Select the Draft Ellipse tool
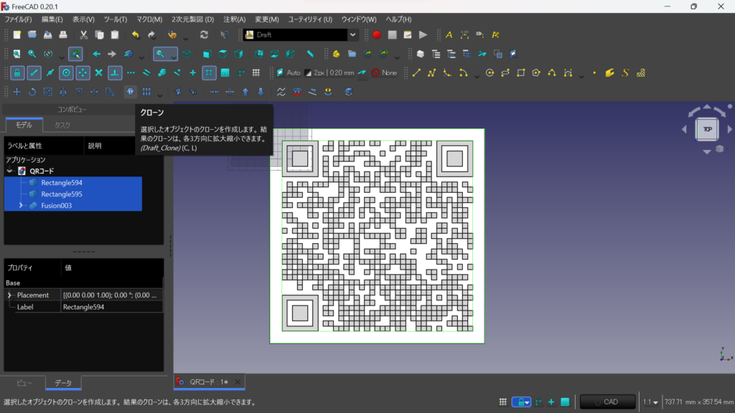This screenshot has width=735, height=413. tap(505, 72)
